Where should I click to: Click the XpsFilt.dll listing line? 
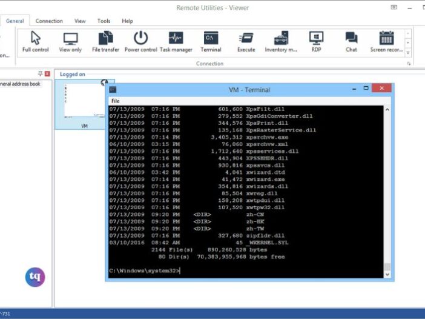(x=197, y=109)
